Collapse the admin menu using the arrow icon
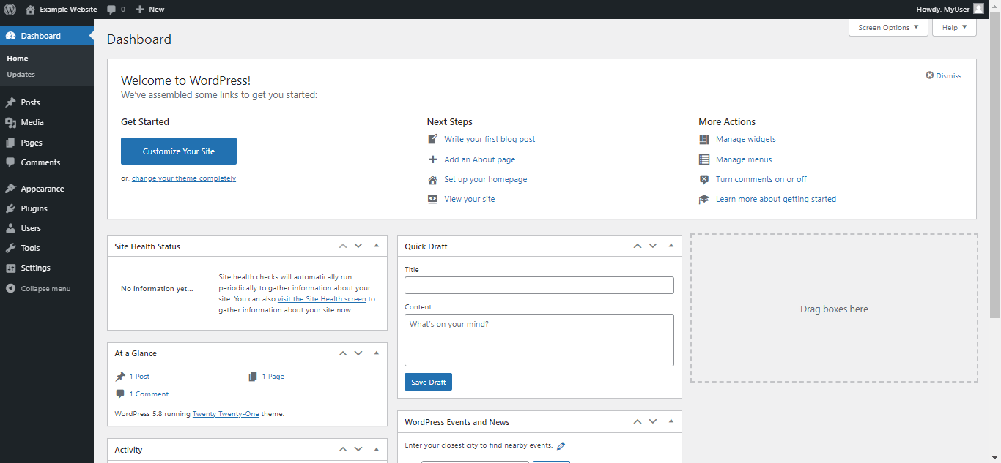 pyautogui.click(x=12, y=288)
